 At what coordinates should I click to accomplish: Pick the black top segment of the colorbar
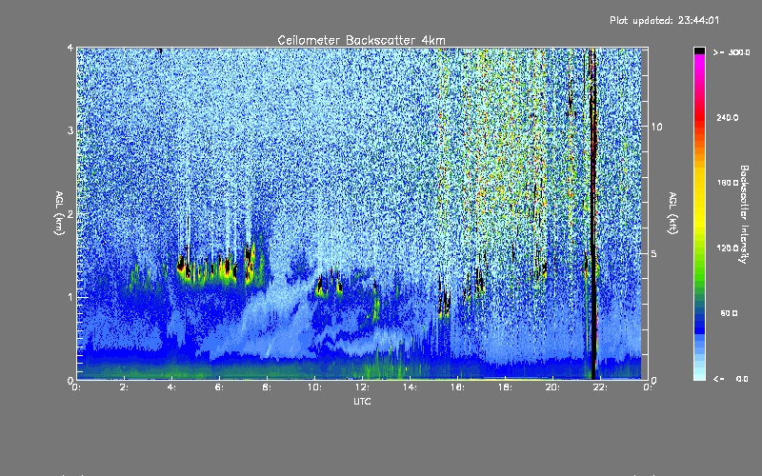coord(699,50)
